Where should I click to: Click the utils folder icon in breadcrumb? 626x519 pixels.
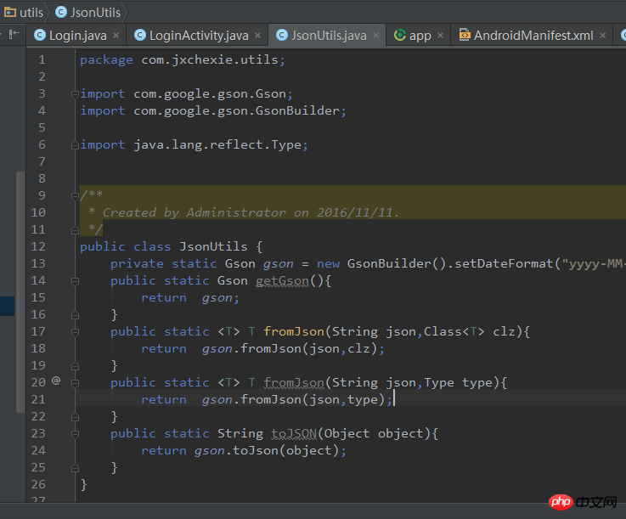pos(8,12)
